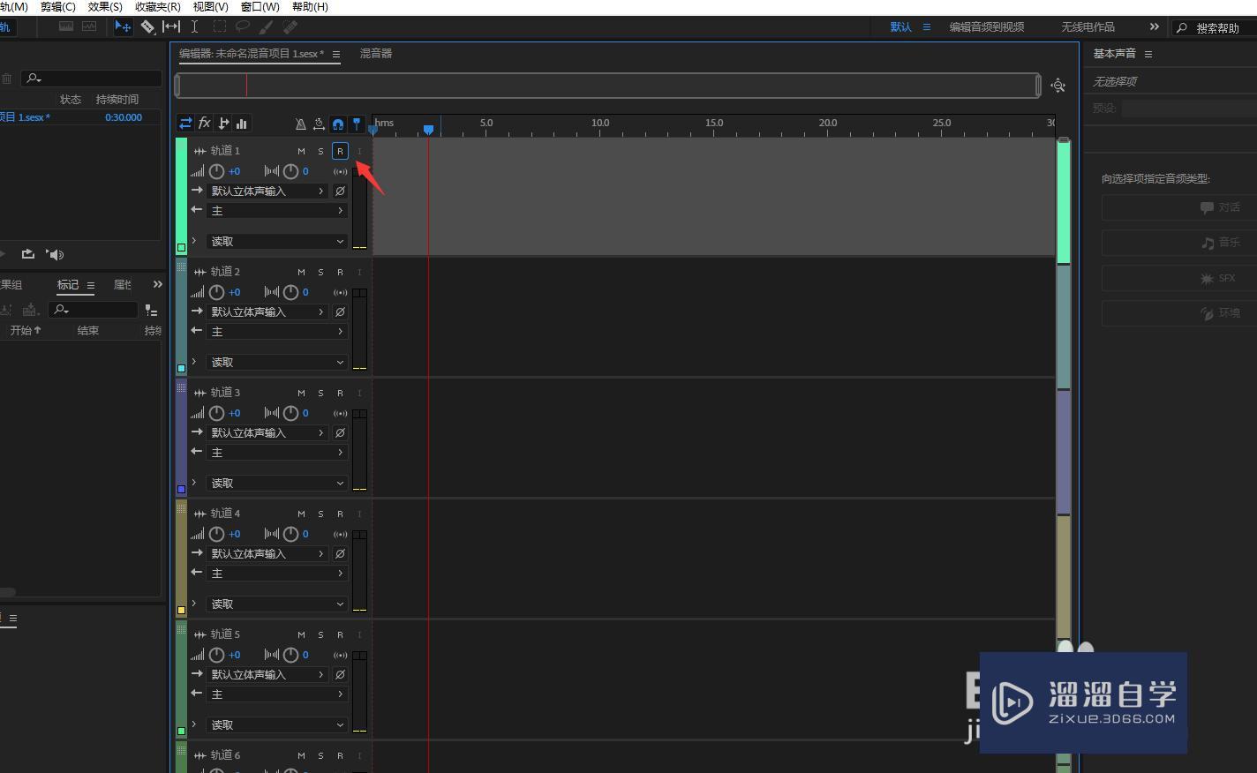Mute 轨道 2 with the M button
Viewport: 1257px width, 773px height.
tap(301, 273)
